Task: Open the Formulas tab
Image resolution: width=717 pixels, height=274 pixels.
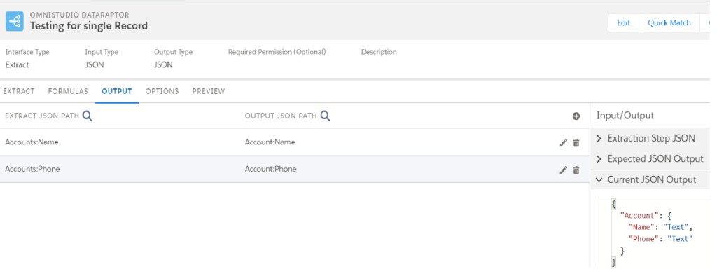Action: (68, 91)
